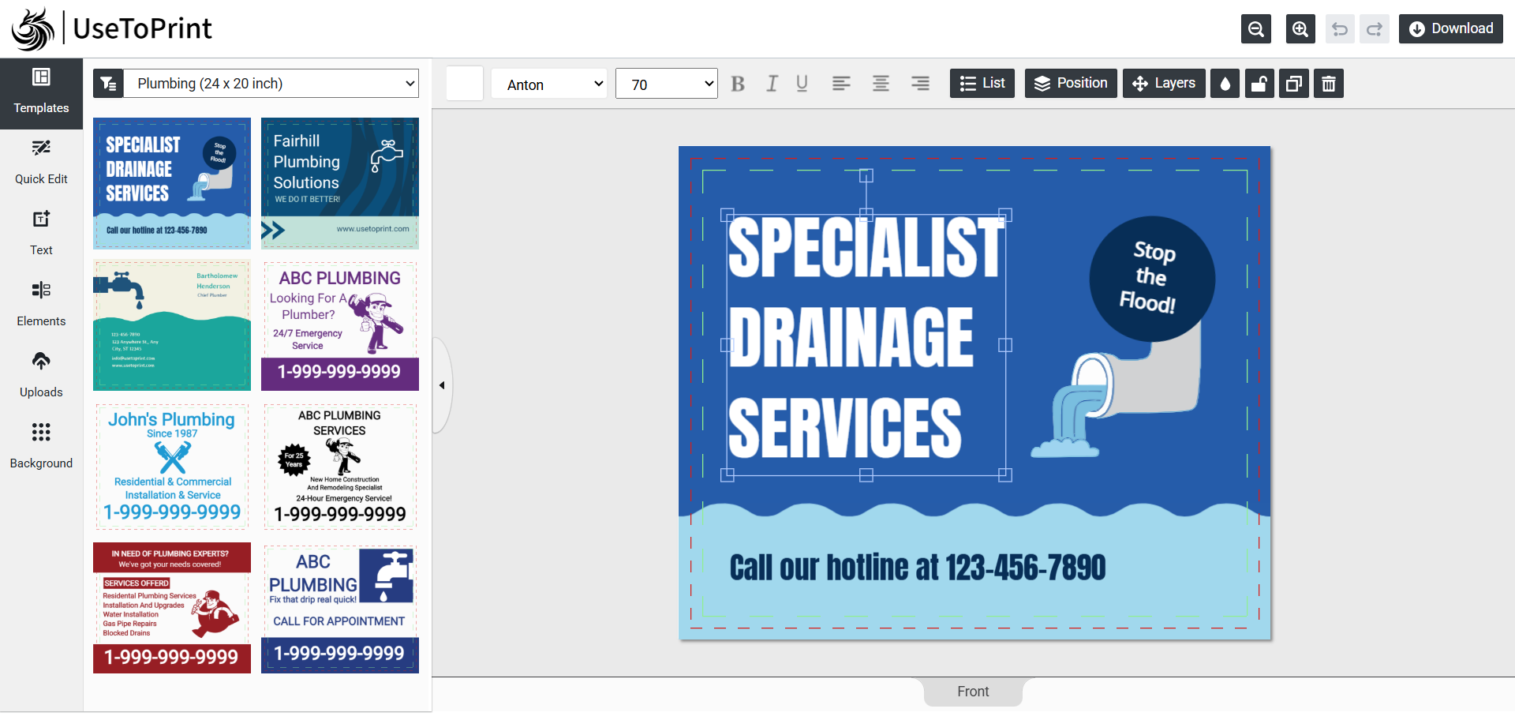Open the white text color swatch
Viewport: 1515px width, 720px height.
[465, 84]
